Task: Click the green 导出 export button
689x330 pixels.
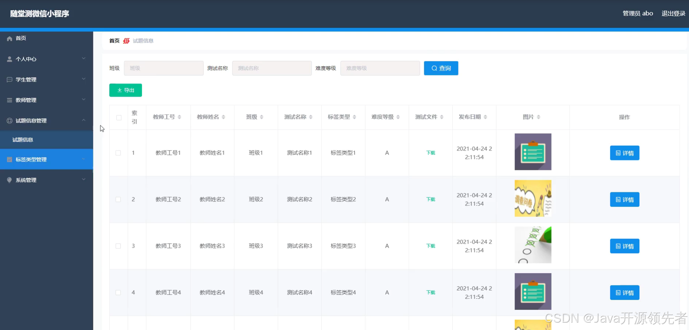Action: pyautogui.click(x=125, y=90)
